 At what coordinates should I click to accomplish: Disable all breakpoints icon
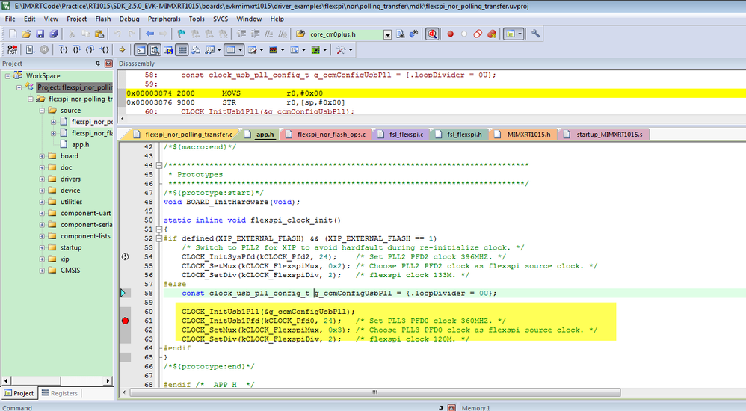tap(478, 34)
